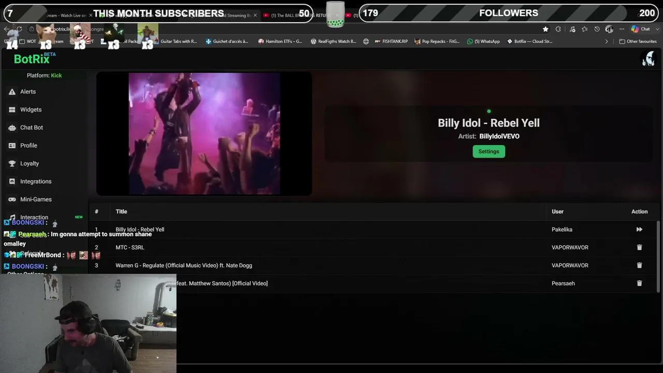This screenshot has width=663, height=373.
Task: Select Profile in the sidebar
Action: (28, 146)
